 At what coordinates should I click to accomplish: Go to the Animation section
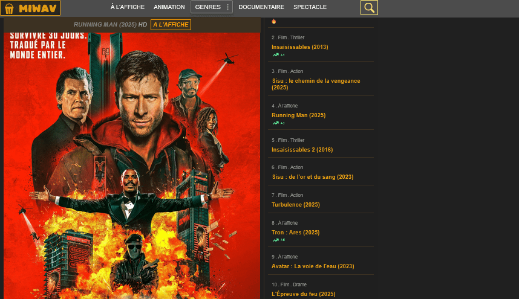click(169, 7)
